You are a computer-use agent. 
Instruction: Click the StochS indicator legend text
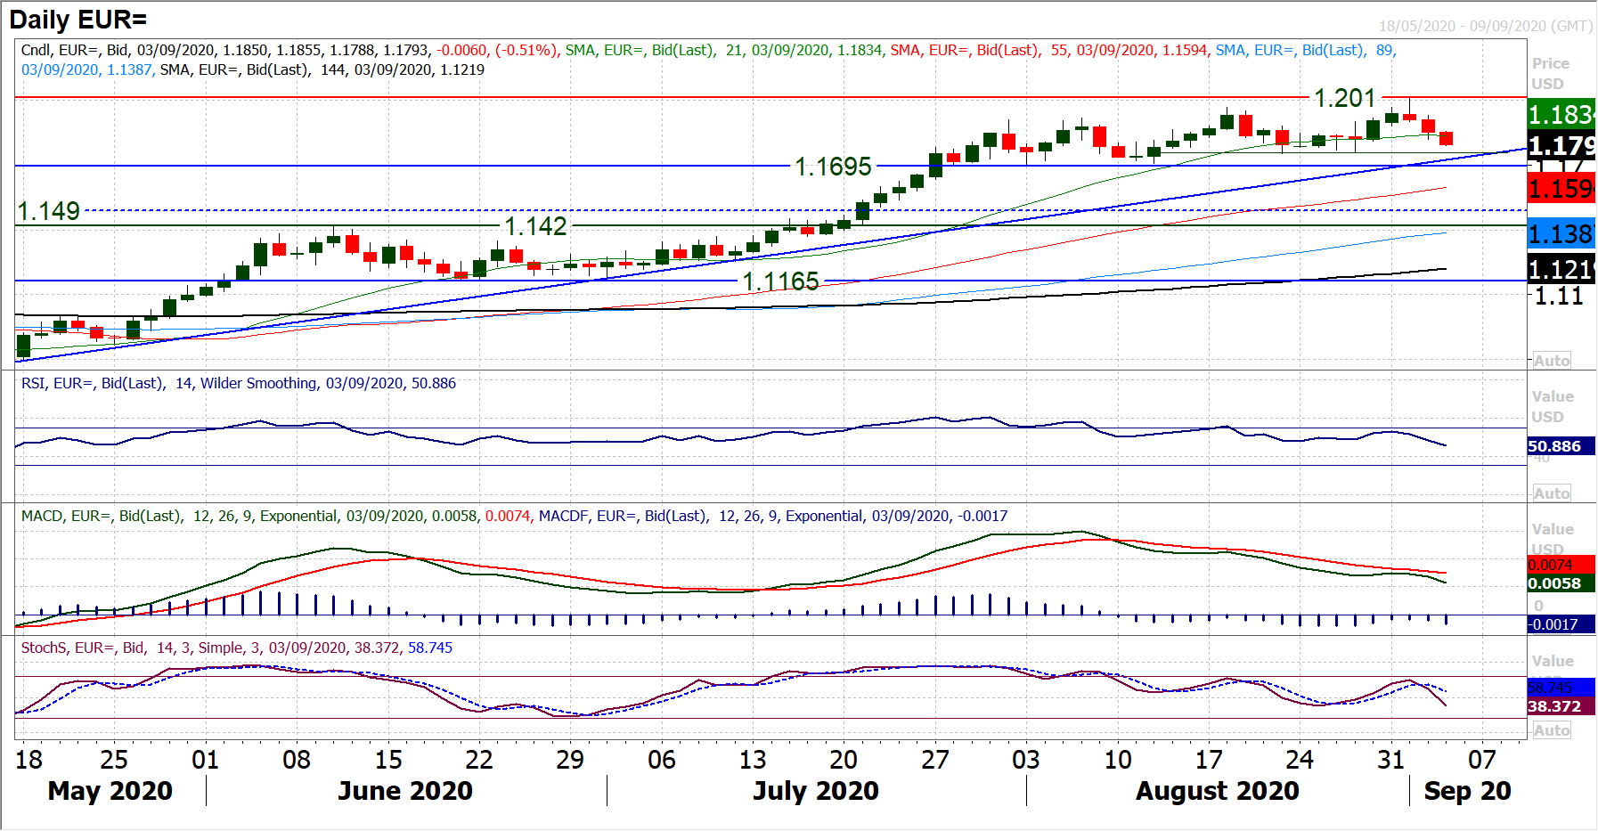[236, 648]
